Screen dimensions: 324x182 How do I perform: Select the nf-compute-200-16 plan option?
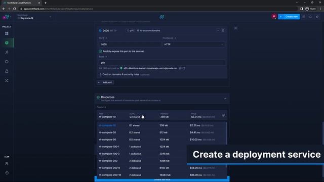coord(161,175)
